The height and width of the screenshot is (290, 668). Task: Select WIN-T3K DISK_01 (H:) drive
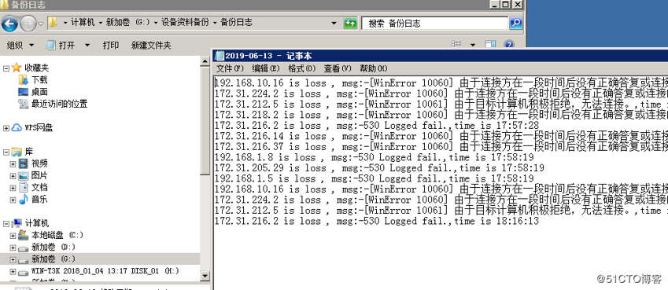click(x=105, y=271)
